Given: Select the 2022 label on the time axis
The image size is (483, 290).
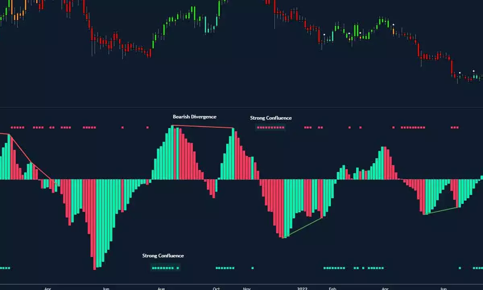Looking at the screenshot, I should 301,288.
